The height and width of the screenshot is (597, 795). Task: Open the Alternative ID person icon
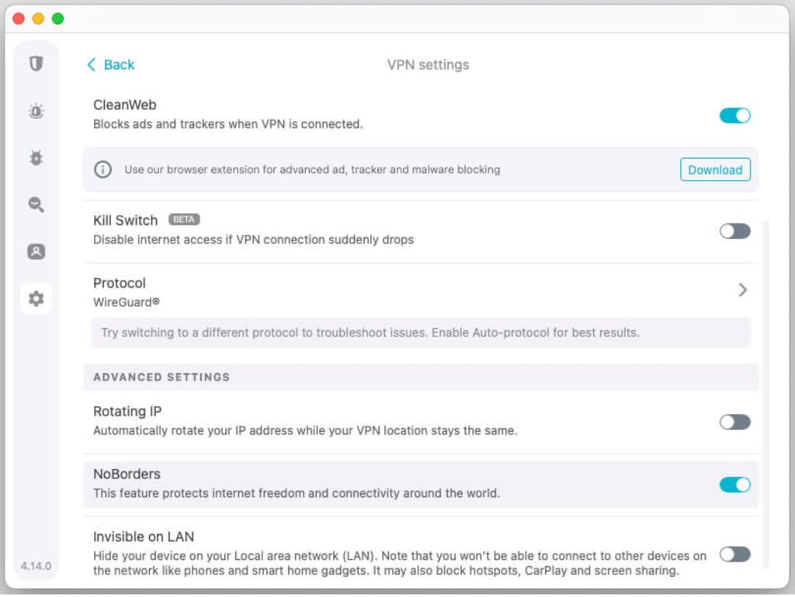pos(36,251)
